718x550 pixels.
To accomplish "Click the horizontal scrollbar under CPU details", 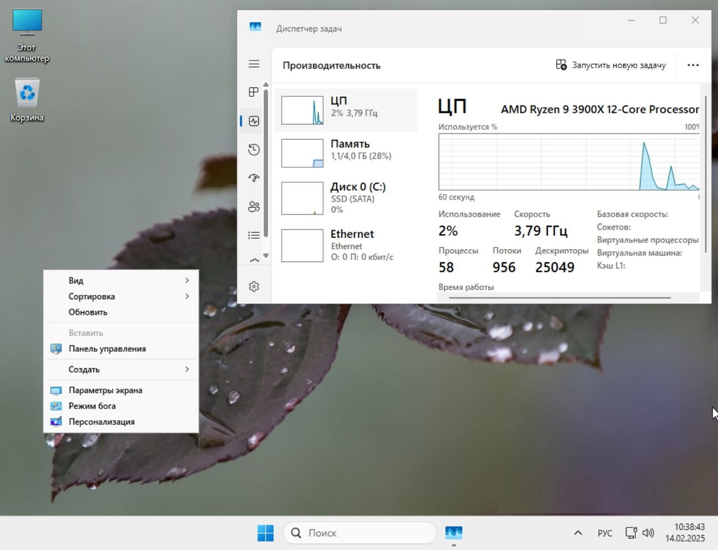I will 559,298.
